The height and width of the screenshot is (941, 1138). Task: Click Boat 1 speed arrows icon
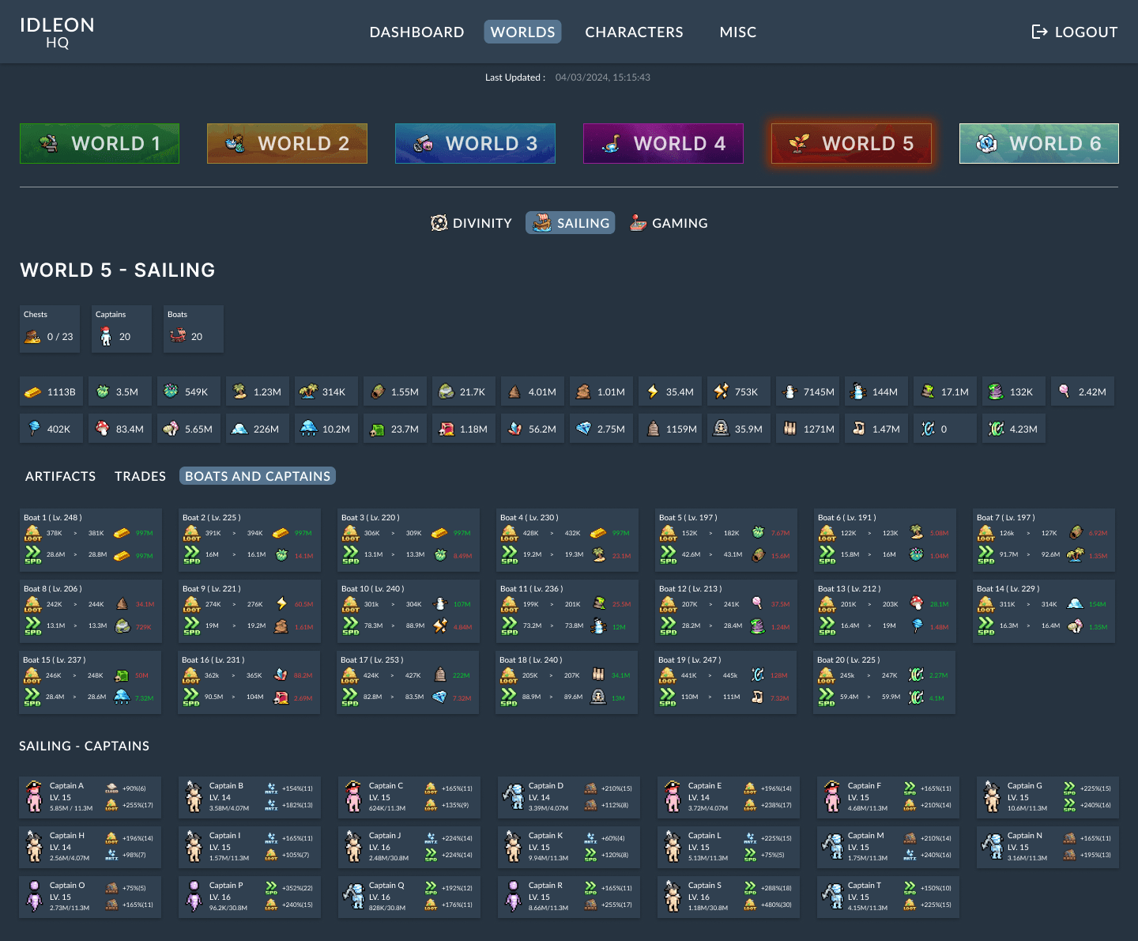(32, 555)
